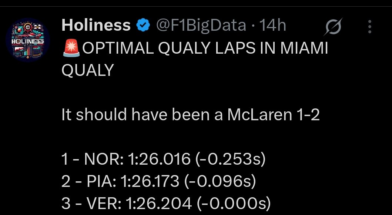Select the McLaren 1-2 sentence

(191, 115)
